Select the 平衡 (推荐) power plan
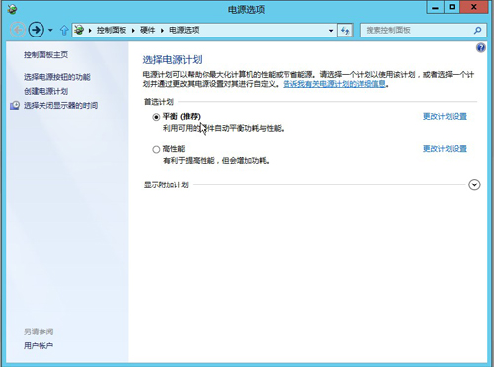This screenshot has width=494, height=367. click(156, 117)
